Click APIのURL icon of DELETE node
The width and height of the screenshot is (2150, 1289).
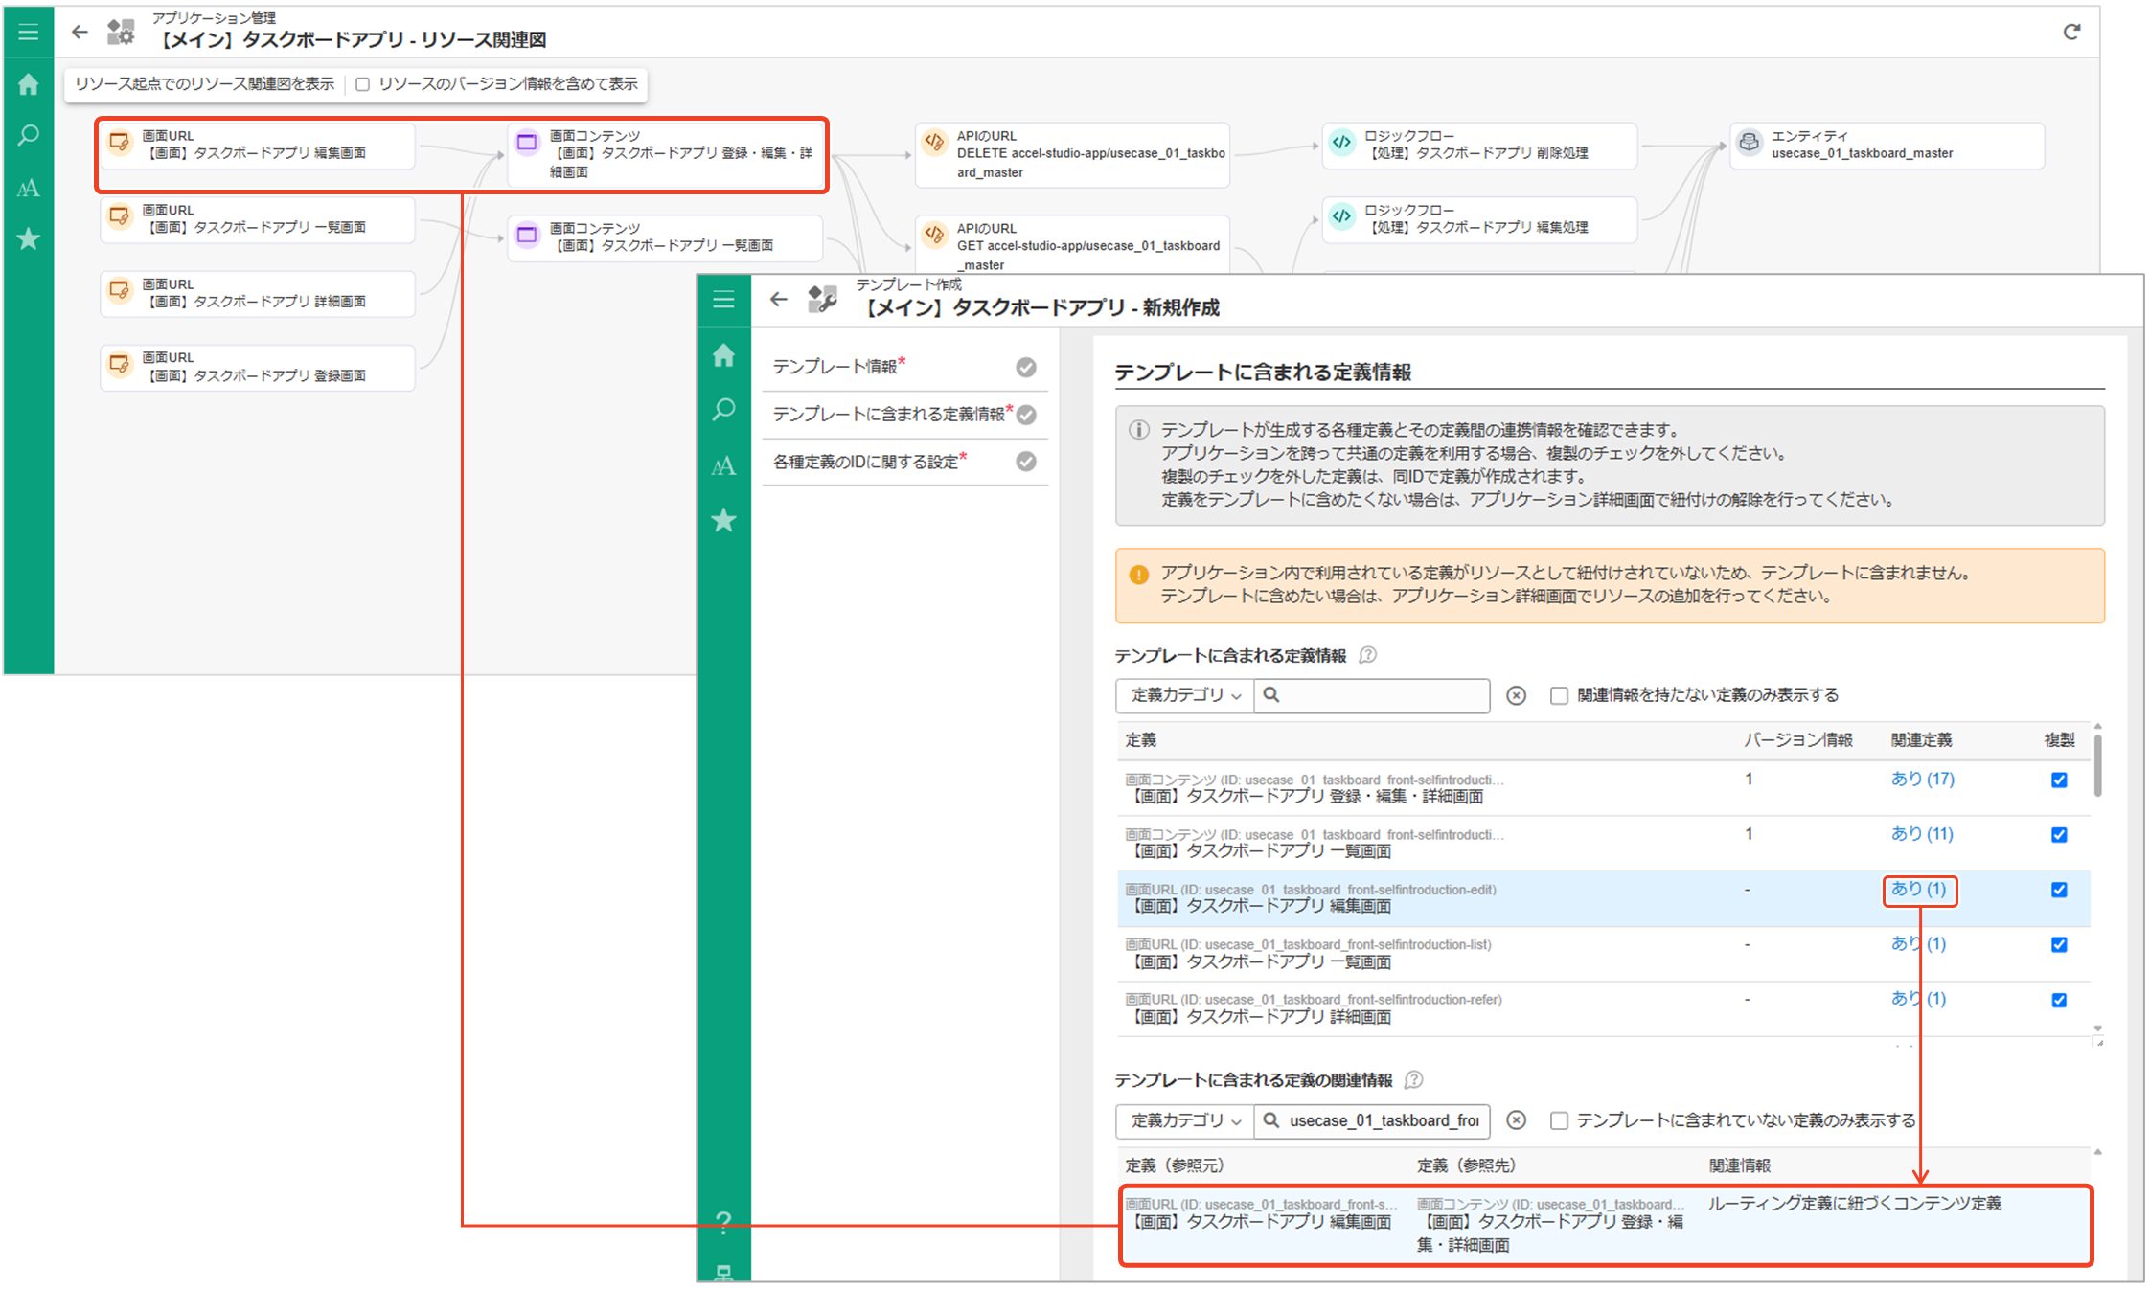(934, 143)
